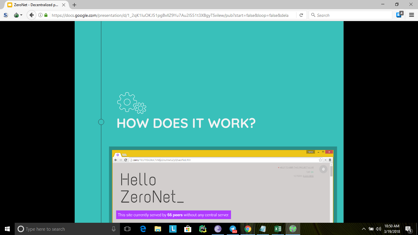The width and height of the screenshot is (418, 235).
Task: Select the ZeroNet - Decentralized tab
Action: [36, 5]
